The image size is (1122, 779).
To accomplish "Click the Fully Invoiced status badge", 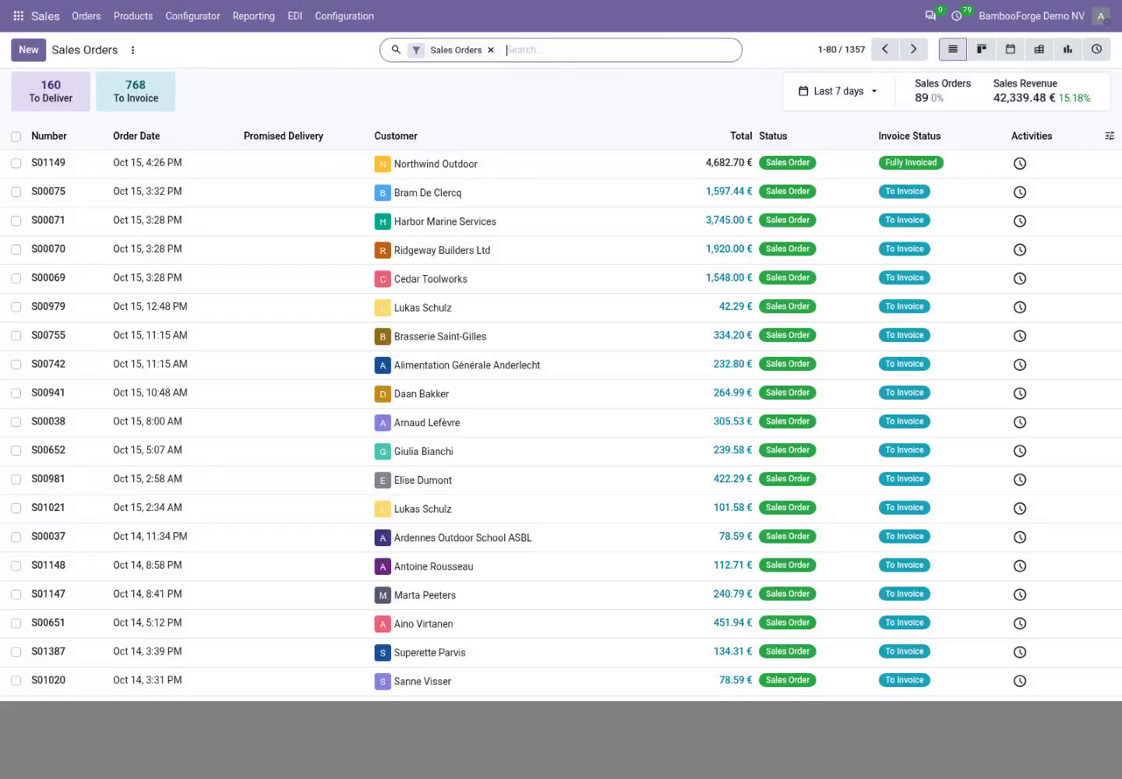I will point(911,163).
